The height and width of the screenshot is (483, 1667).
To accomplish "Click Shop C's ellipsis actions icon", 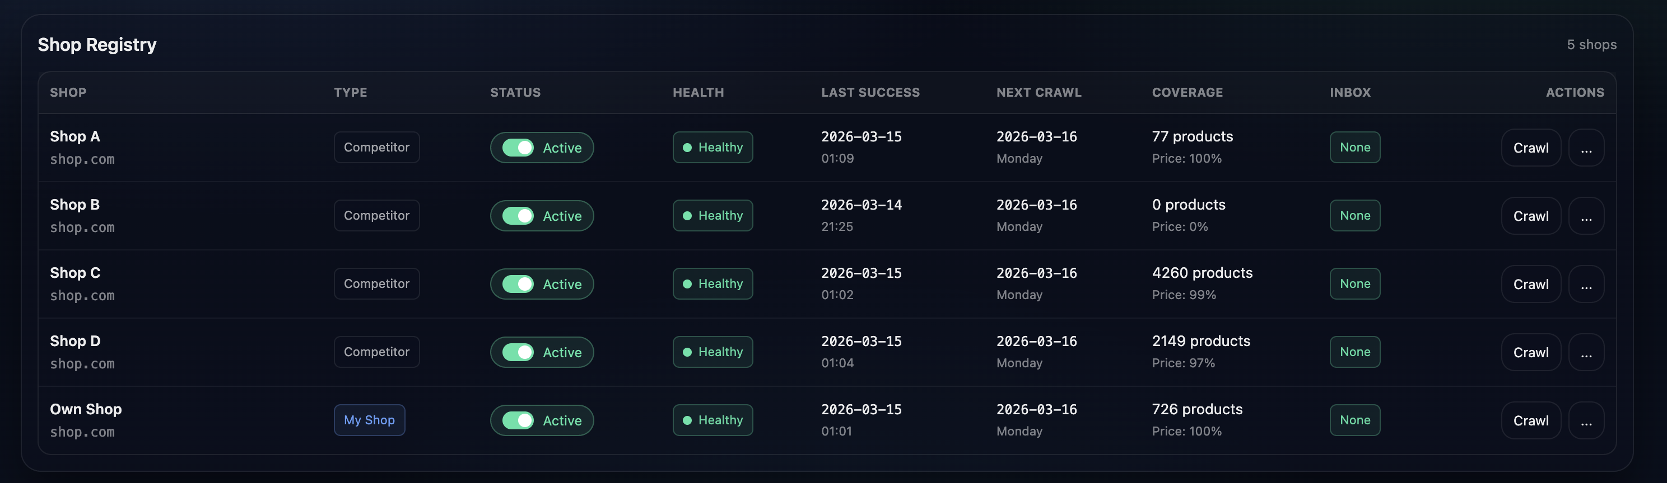I will tap(1586, 283).
